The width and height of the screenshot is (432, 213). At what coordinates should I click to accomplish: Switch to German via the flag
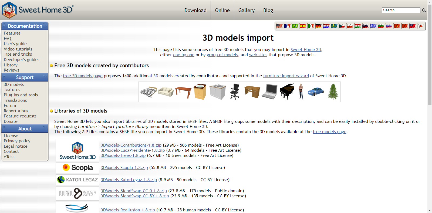pyautogui.click(x=319, y=26)
